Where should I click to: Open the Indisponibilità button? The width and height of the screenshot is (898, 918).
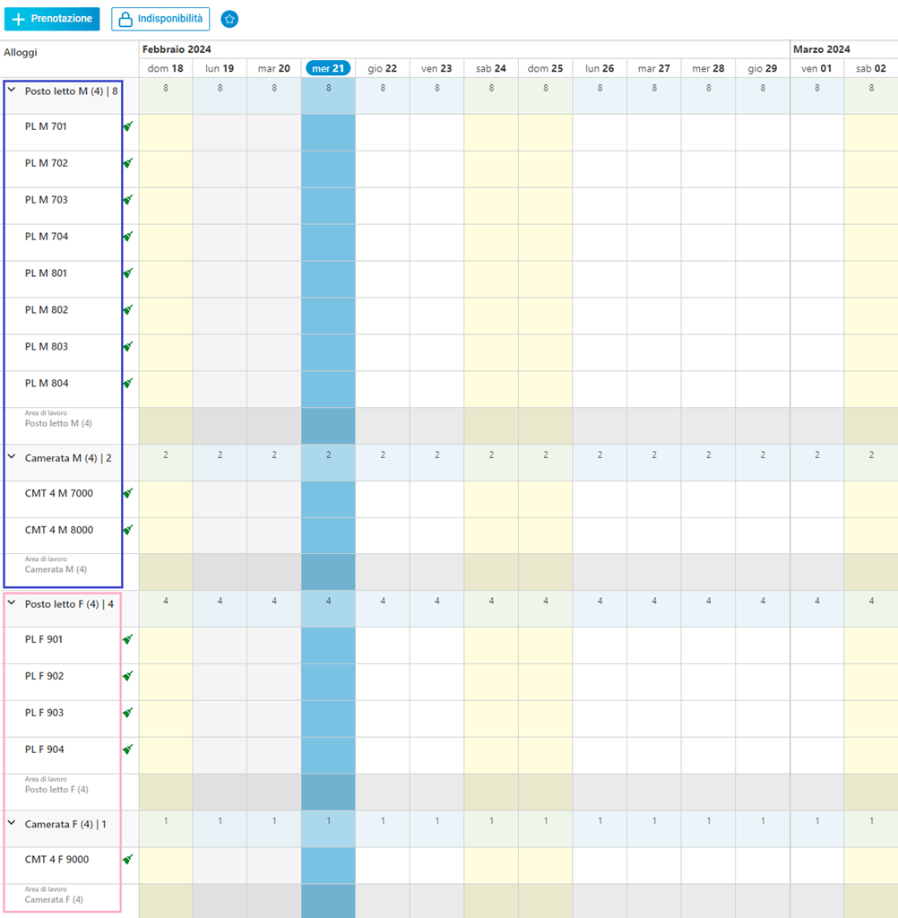click(x=160, y=20)
